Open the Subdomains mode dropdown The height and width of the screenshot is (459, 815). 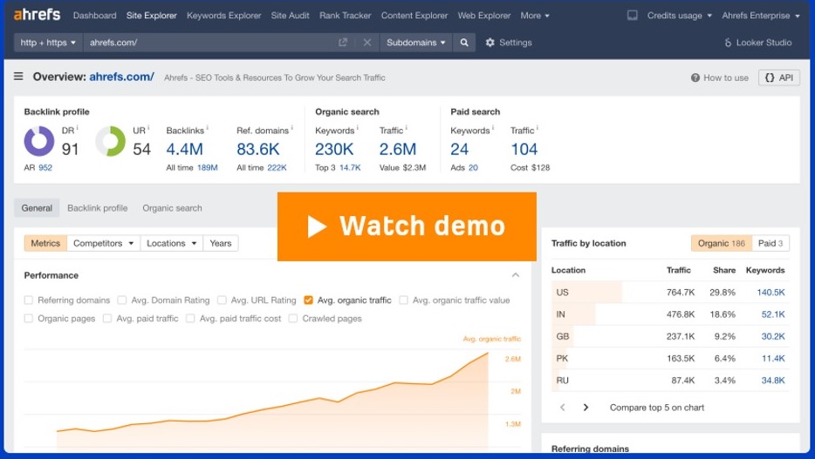coord(416,43)
